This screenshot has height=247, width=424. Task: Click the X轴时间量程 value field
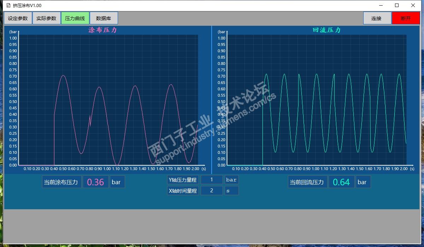pos(212,191)
